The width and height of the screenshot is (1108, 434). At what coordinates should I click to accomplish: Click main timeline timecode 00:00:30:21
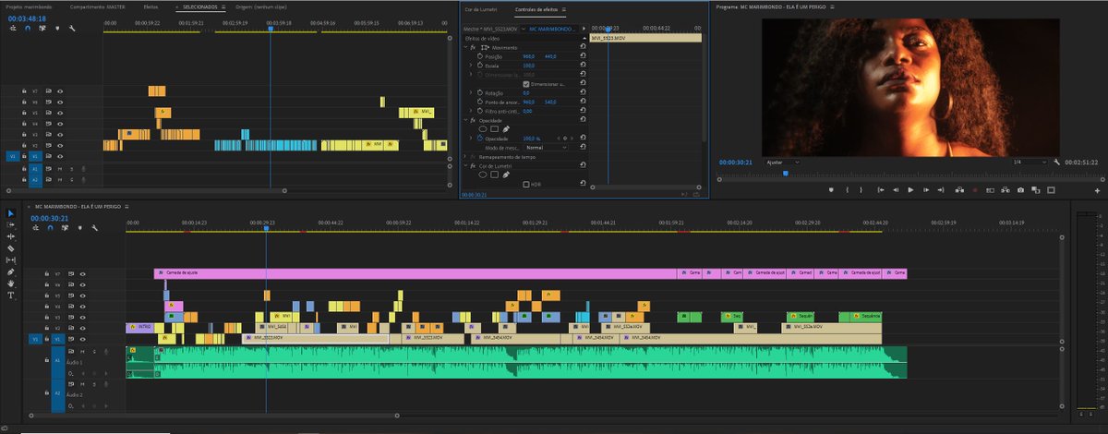[x=50, y=218]
